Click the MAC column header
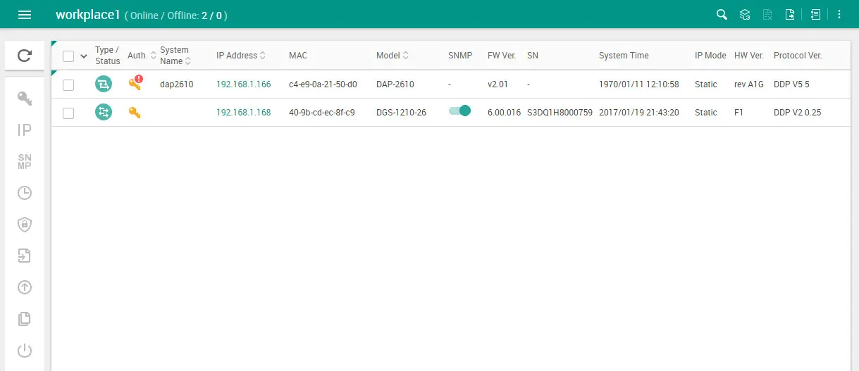Image resolution: width=859 pixels, height=371 pixels. coord(298,56)
